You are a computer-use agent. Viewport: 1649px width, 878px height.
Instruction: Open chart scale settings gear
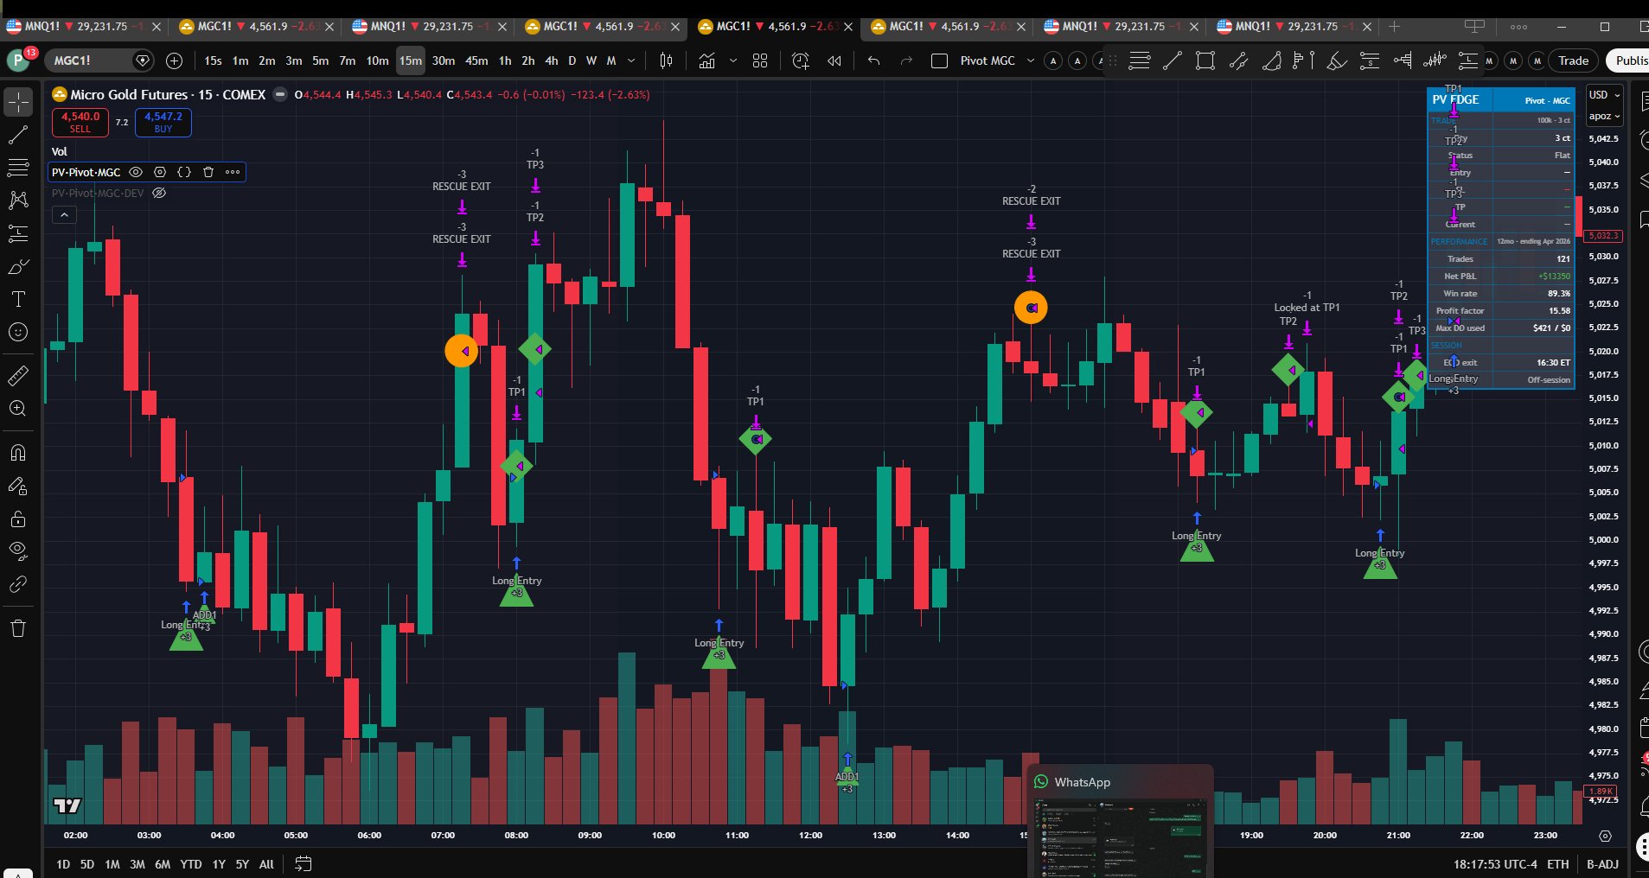click(1606, 836)
